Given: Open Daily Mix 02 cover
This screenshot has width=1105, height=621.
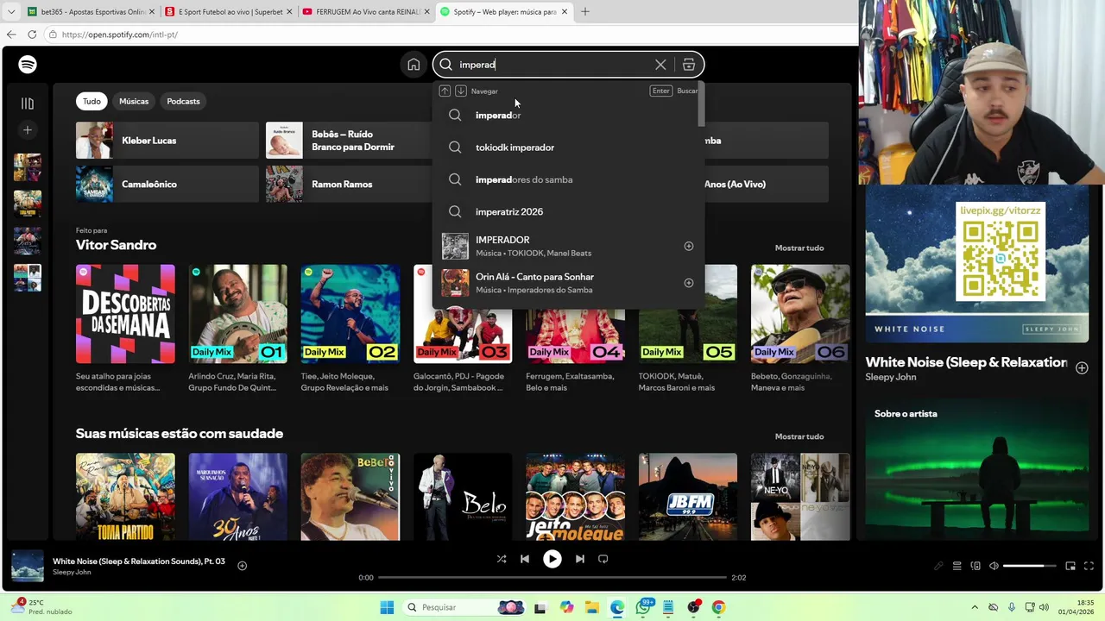Looking at the screenshot, I should (350, 314).
